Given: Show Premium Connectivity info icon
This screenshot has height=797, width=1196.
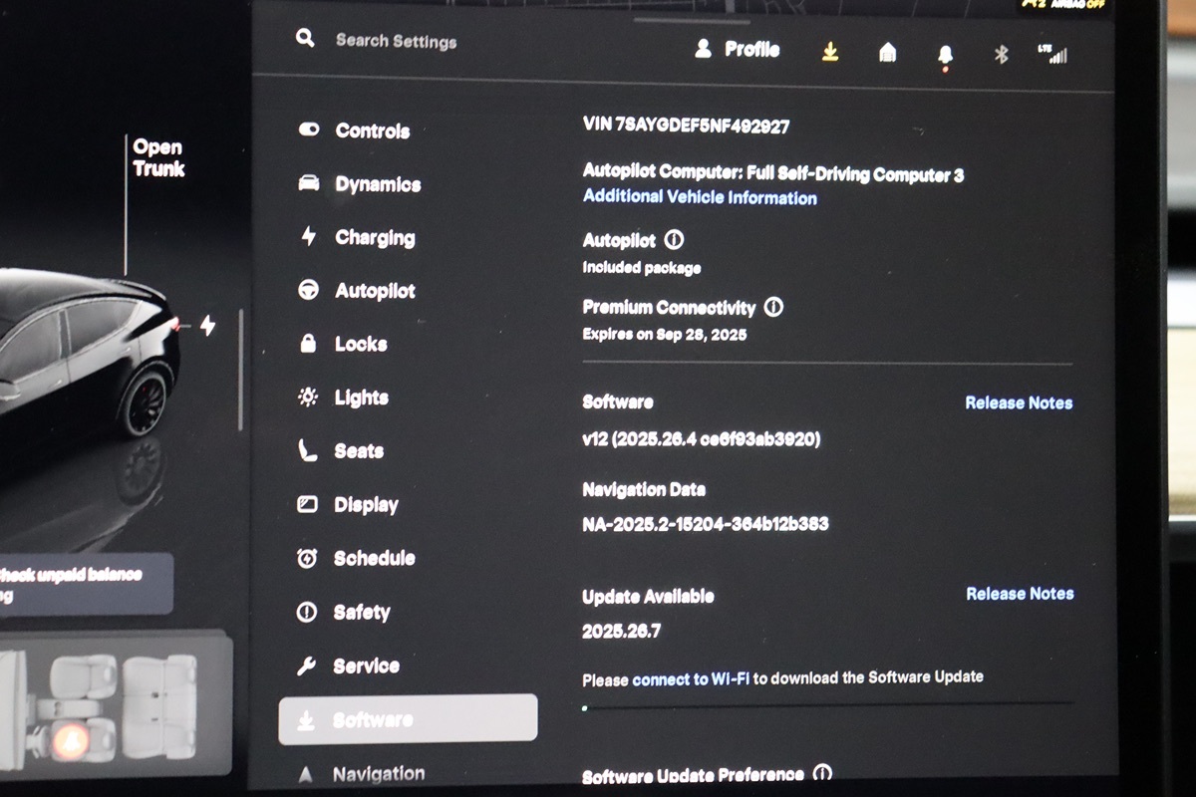Looking at the screenshot, I should (773, 307).
